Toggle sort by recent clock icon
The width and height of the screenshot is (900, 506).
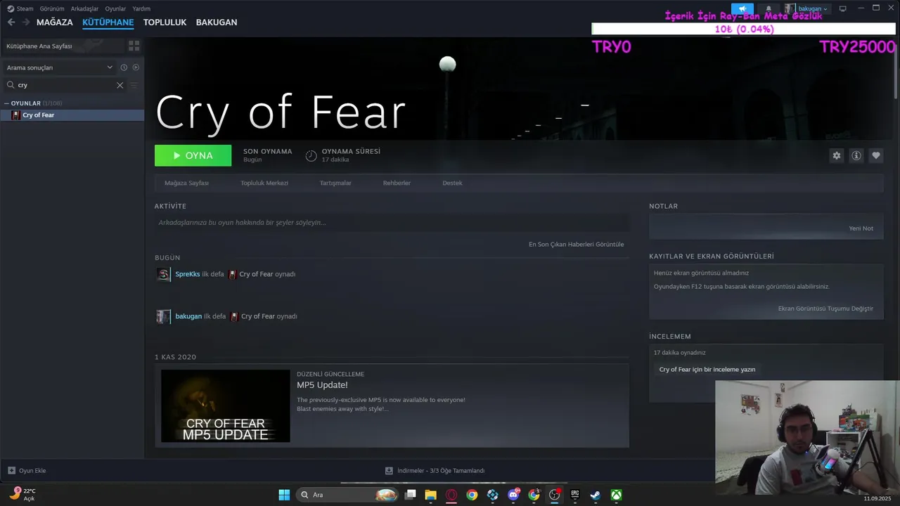tap(124, 67)
